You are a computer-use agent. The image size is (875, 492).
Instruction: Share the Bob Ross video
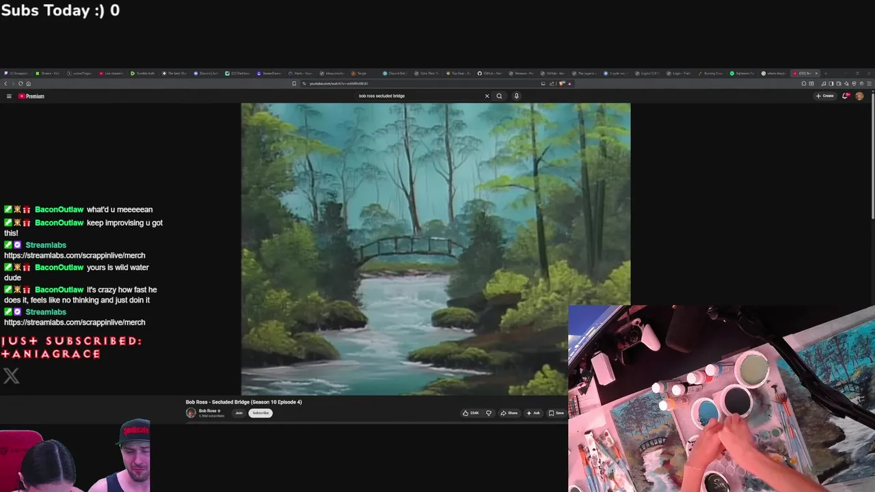[509, 413]
